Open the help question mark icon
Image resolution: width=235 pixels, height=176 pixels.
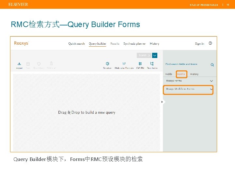(210, 43)
